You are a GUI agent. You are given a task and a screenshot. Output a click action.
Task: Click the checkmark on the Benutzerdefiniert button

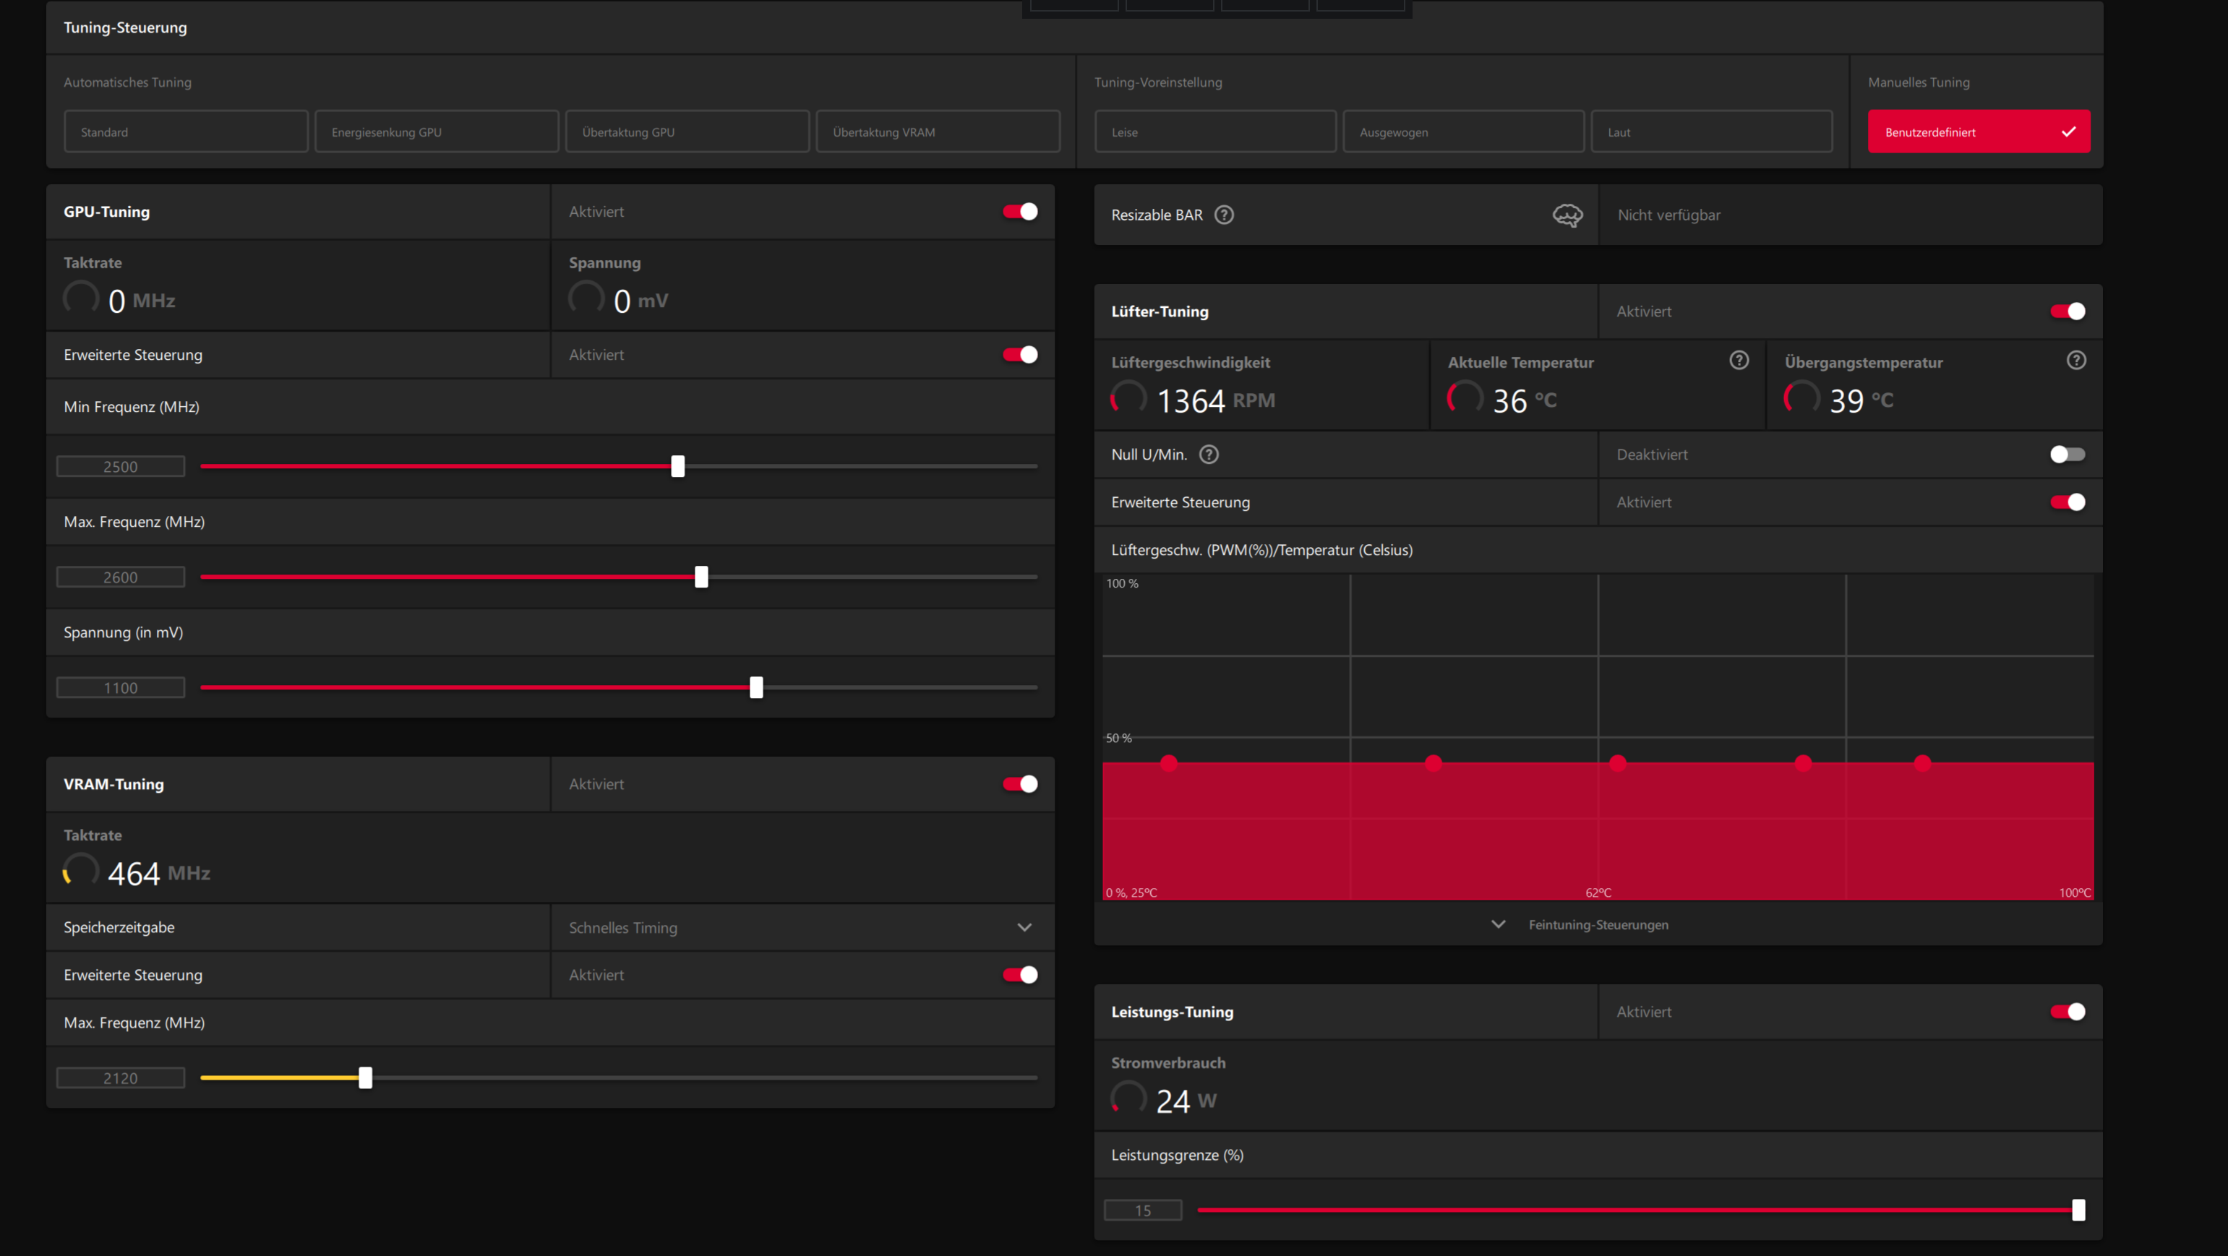(2068, 132)
